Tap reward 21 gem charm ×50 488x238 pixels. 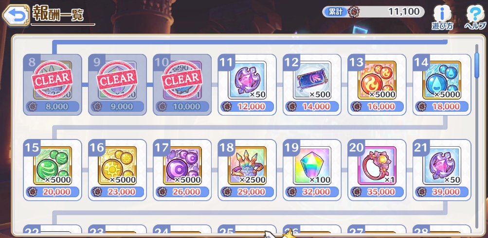coord(442,166)
